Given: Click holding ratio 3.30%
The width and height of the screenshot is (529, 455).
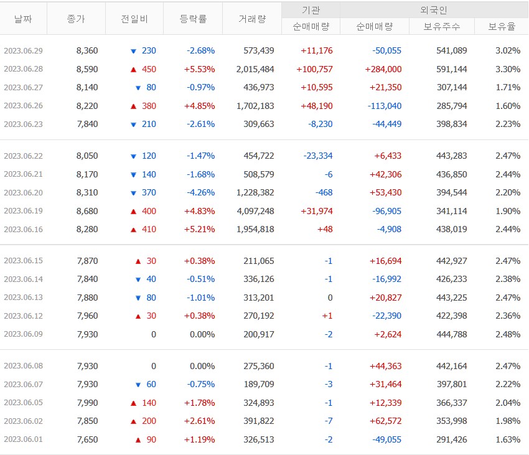Looking at the screenshot, I should [508, 69].
